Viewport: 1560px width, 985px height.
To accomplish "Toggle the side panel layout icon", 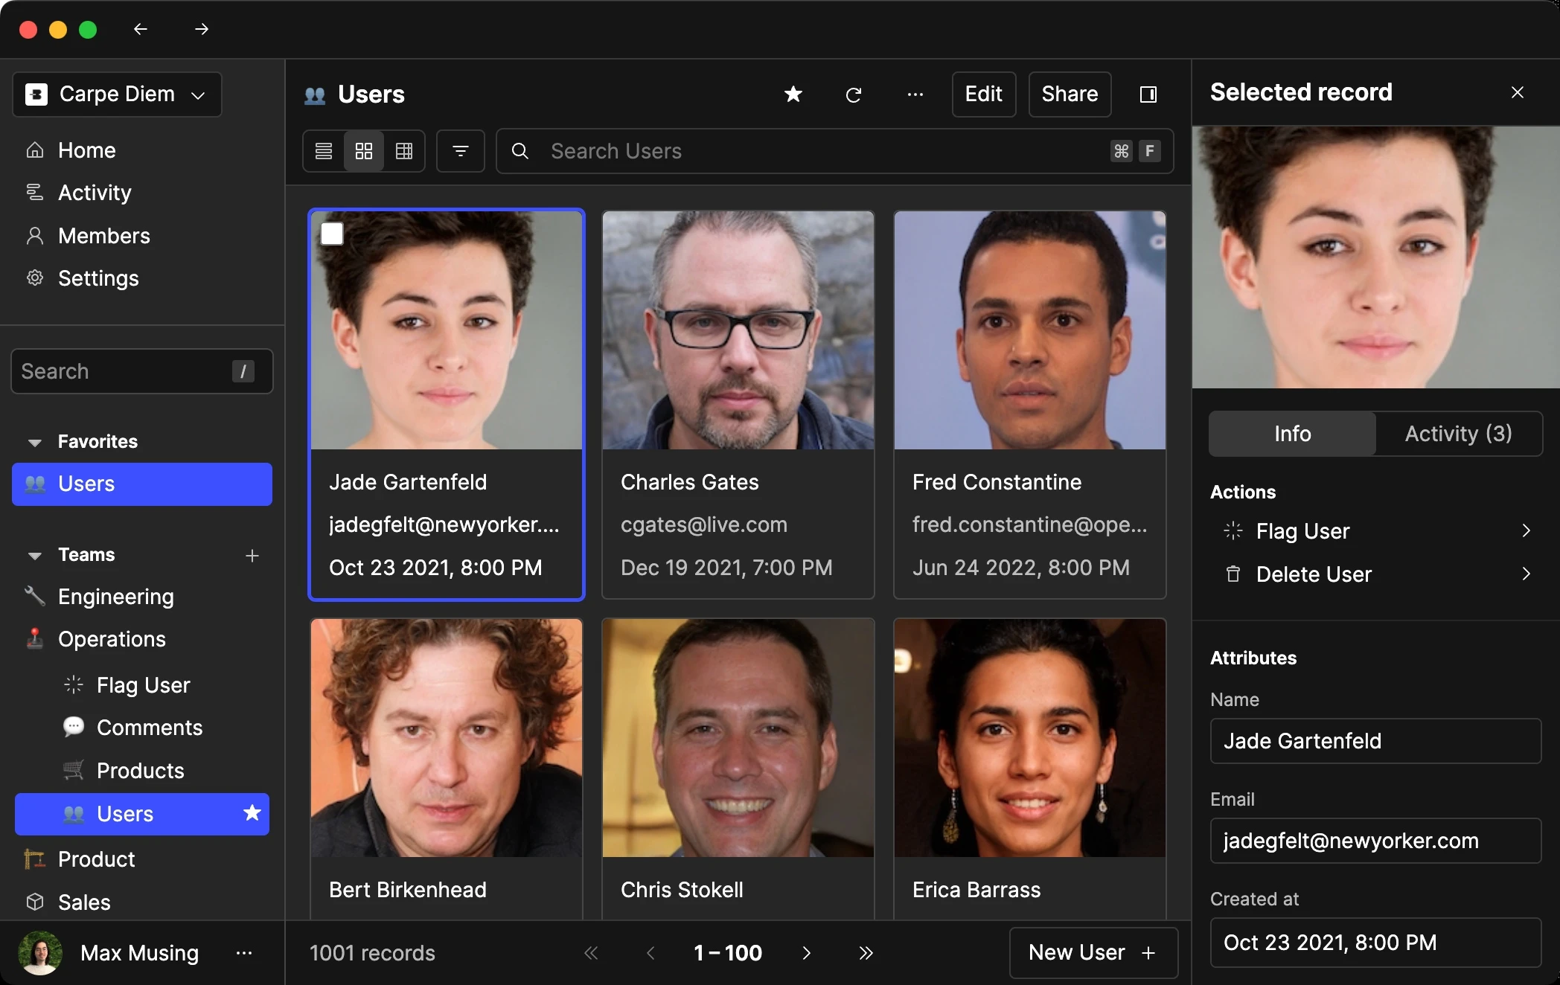I will [1148, 94].
